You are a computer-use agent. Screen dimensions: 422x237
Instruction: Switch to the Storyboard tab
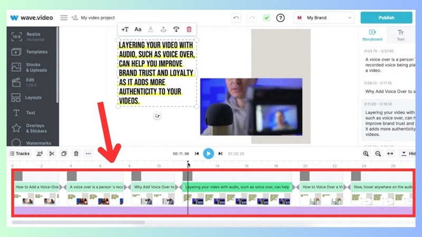click(372, 35)
